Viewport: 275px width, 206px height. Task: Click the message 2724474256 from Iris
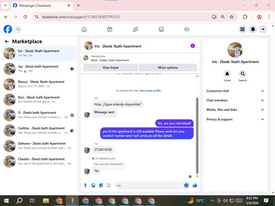[x=103, y=149]
